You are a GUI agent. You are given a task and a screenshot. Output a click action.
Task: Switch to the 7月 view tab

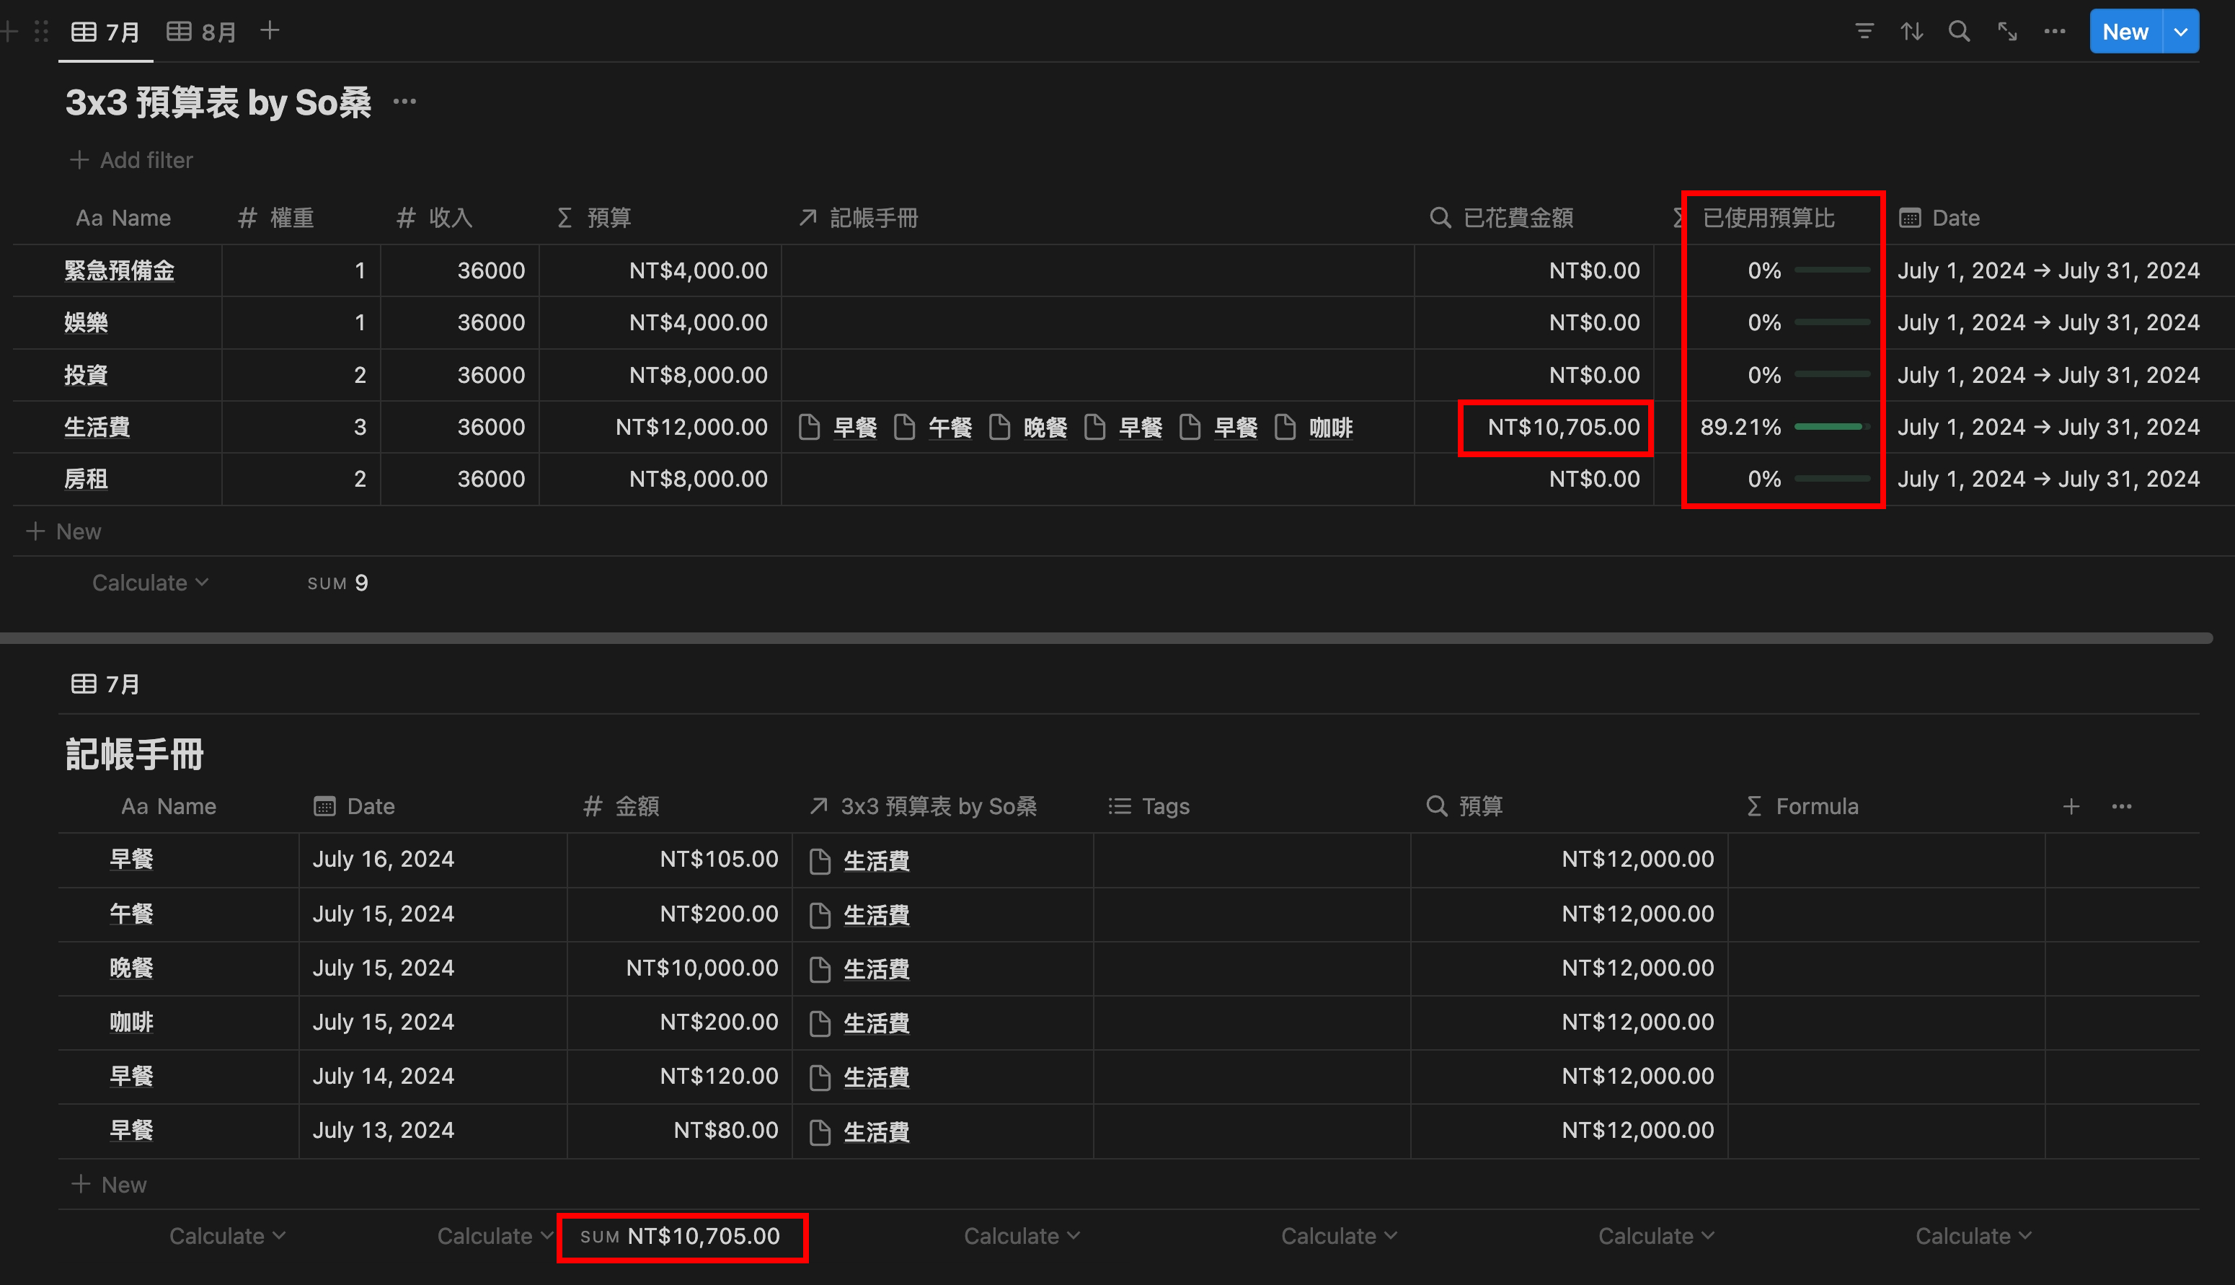[x=106, y=32]
